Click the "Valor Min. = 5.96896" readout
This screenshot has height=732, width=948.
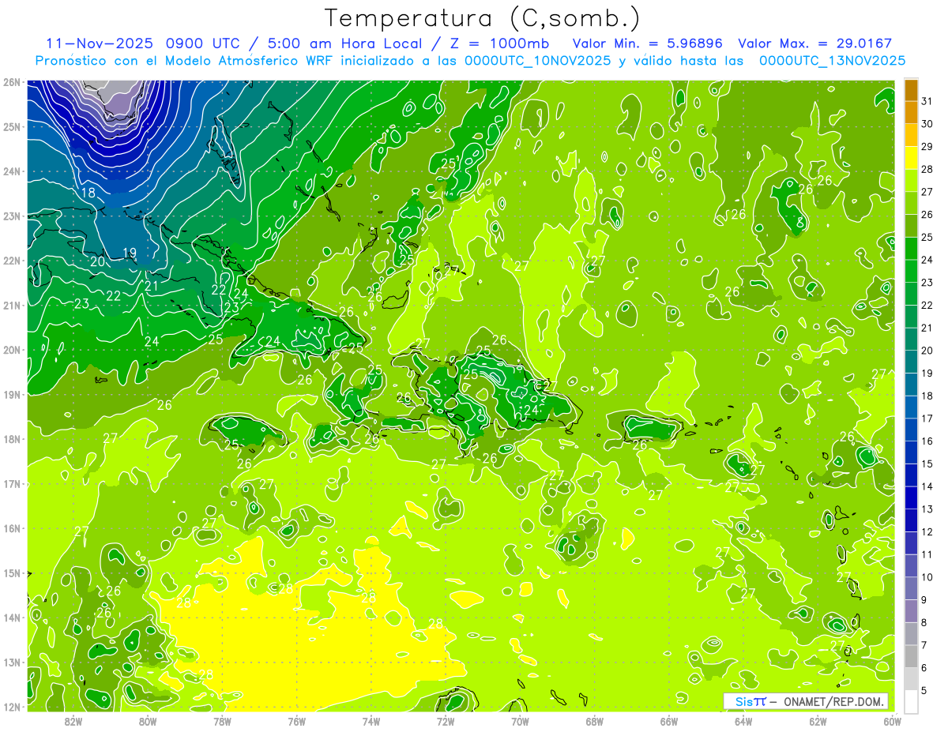point(648,43)
